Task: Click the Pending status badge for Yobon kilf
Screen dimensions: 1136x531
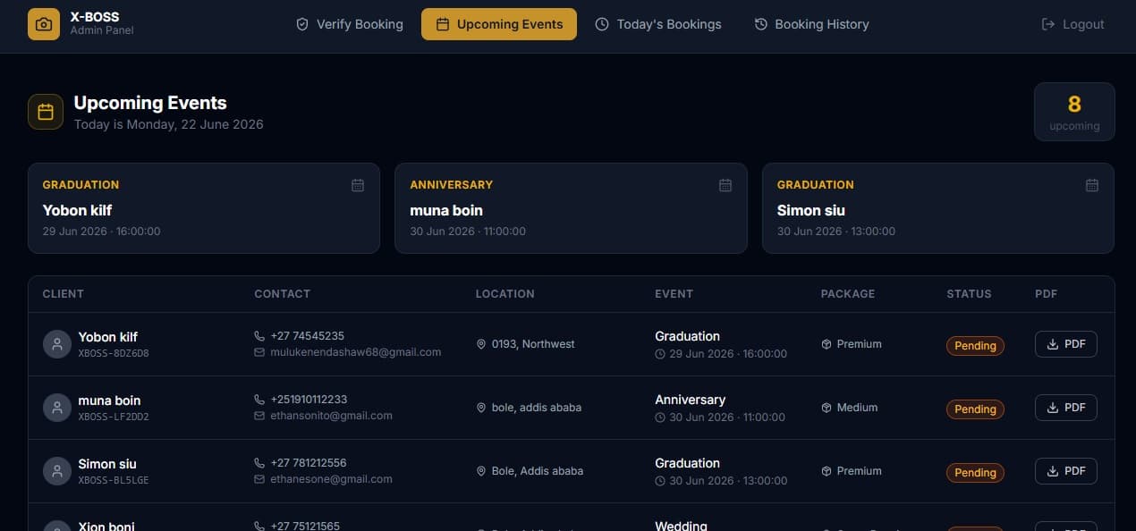Action: click(975, 346)
